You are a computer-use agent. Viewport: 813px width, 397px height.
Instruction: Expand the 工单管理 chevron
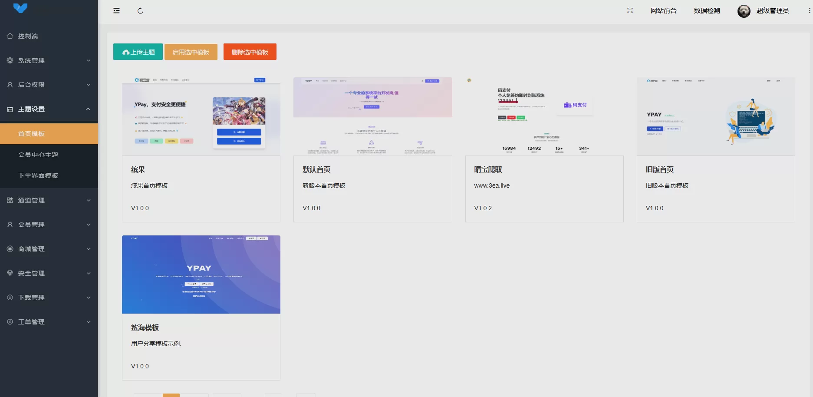pyautogui.click(x=89, y=322)
